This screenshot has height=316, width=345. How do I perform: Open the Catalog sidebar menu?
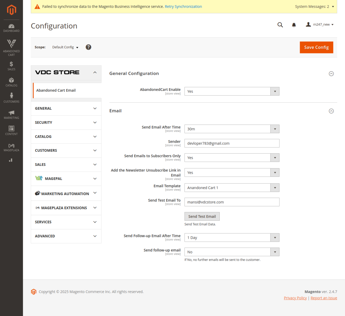click(11, 82)
